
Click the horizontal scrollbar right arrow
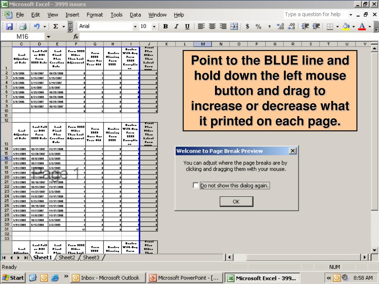(364, 257)
